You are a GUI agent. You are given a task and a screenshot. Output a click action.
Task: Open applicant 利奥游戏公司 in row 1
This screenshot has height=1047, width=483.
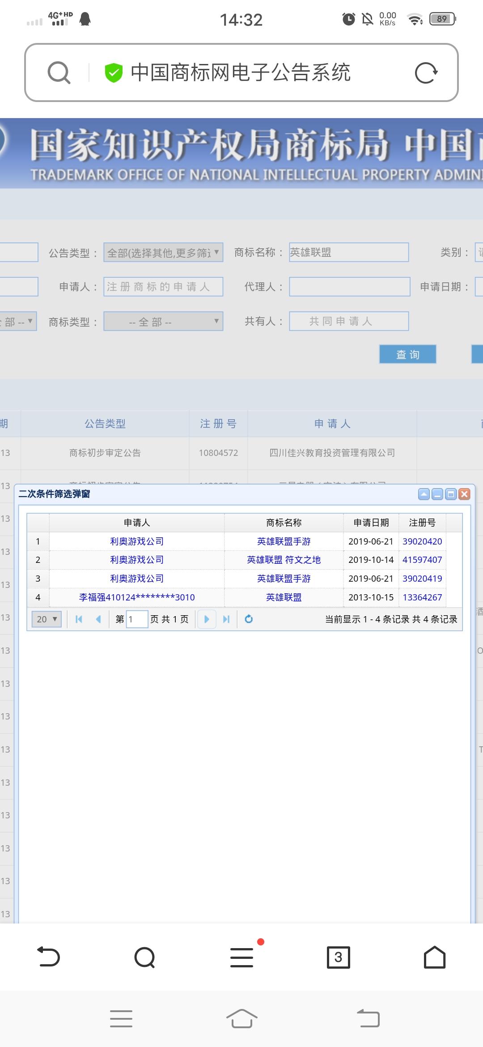[137, 541]
